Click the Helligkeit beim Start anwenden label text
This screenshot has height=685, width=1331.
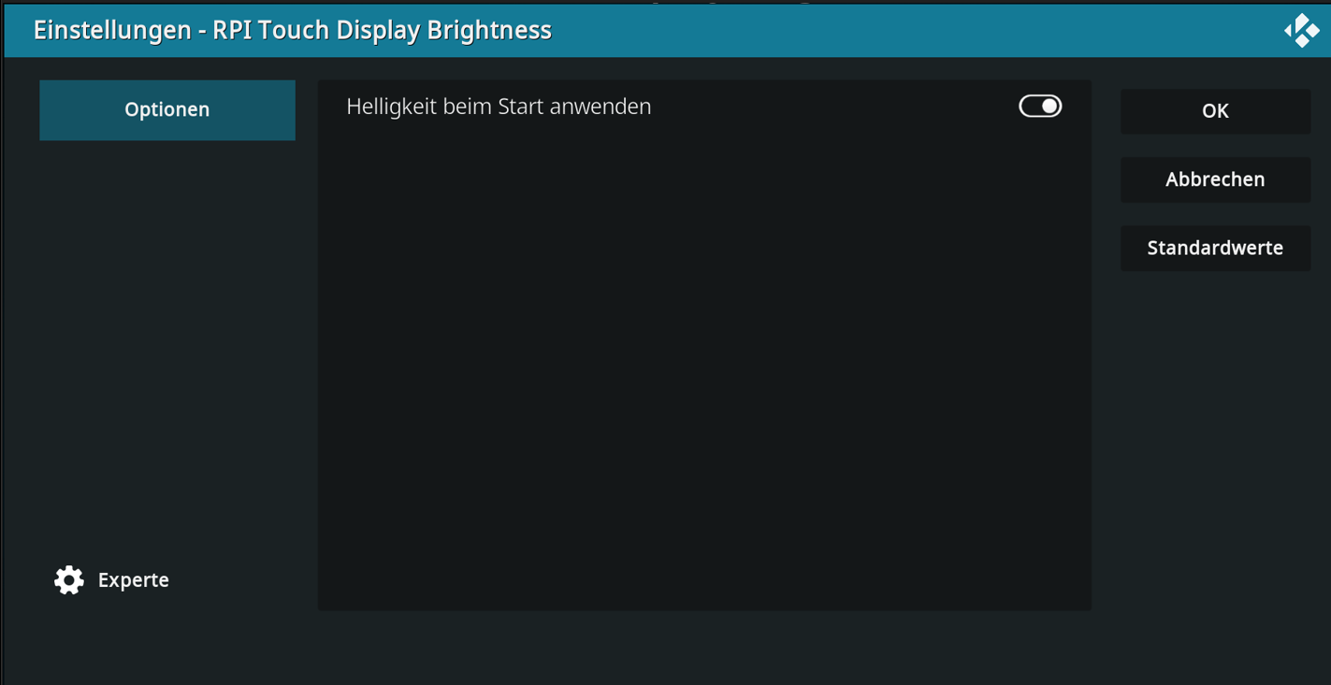tap(498, 107)
